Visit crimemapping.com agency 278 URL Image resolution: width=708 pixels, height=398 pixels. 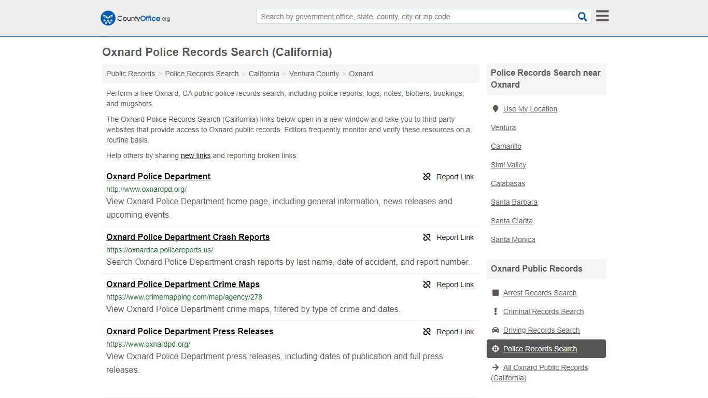pos(184,297)
